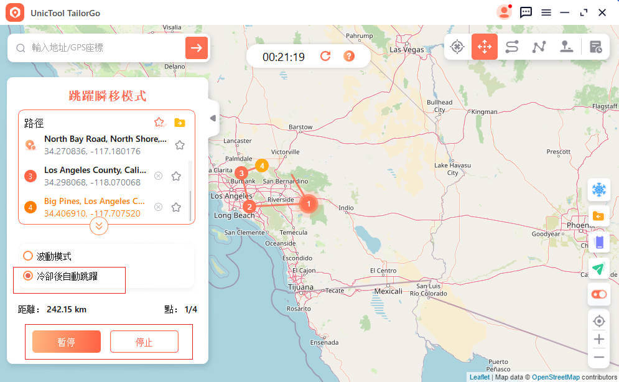
Task: Select the Teleport mode crosshair tool
Action: (457, 47)
